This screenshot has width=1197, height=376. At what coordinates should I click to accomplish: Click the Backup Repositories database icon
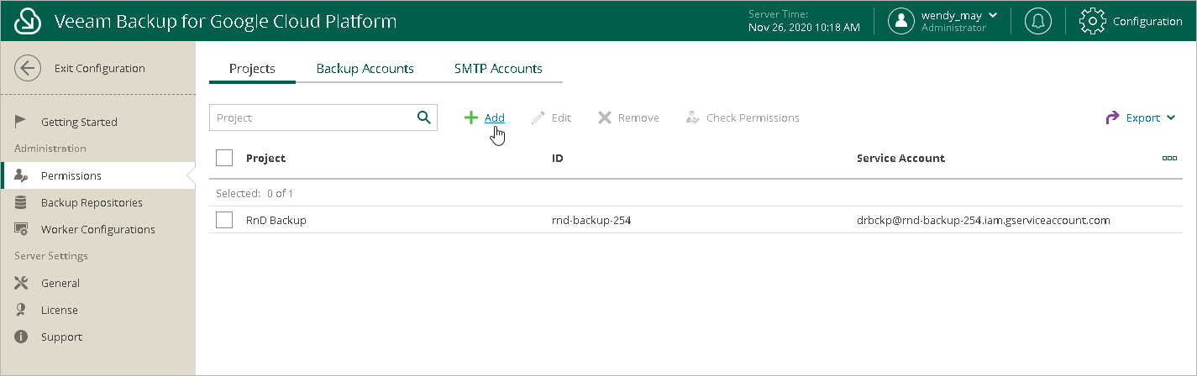(x=22, y=202)
